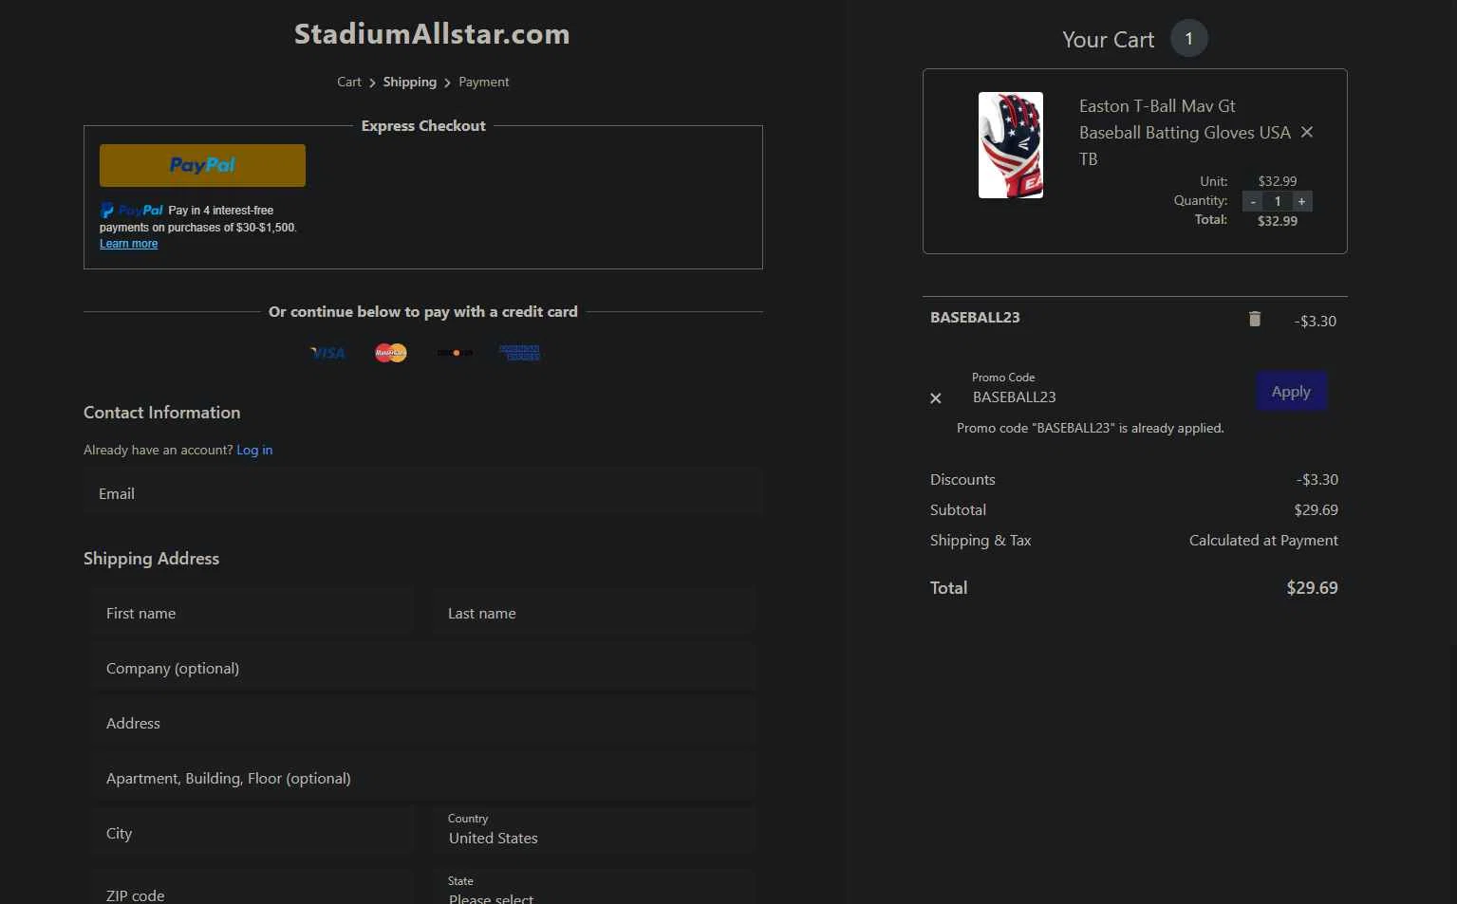Image resolution: width=1457 pixels, height=904 pixels.
Task: Focus the Last name field
Action: tap(594, 613)
